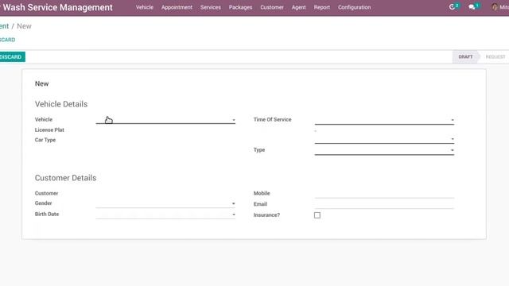509x286 pixels.
Task: Click the Gender field label
Action: click(x=43, y=203)
